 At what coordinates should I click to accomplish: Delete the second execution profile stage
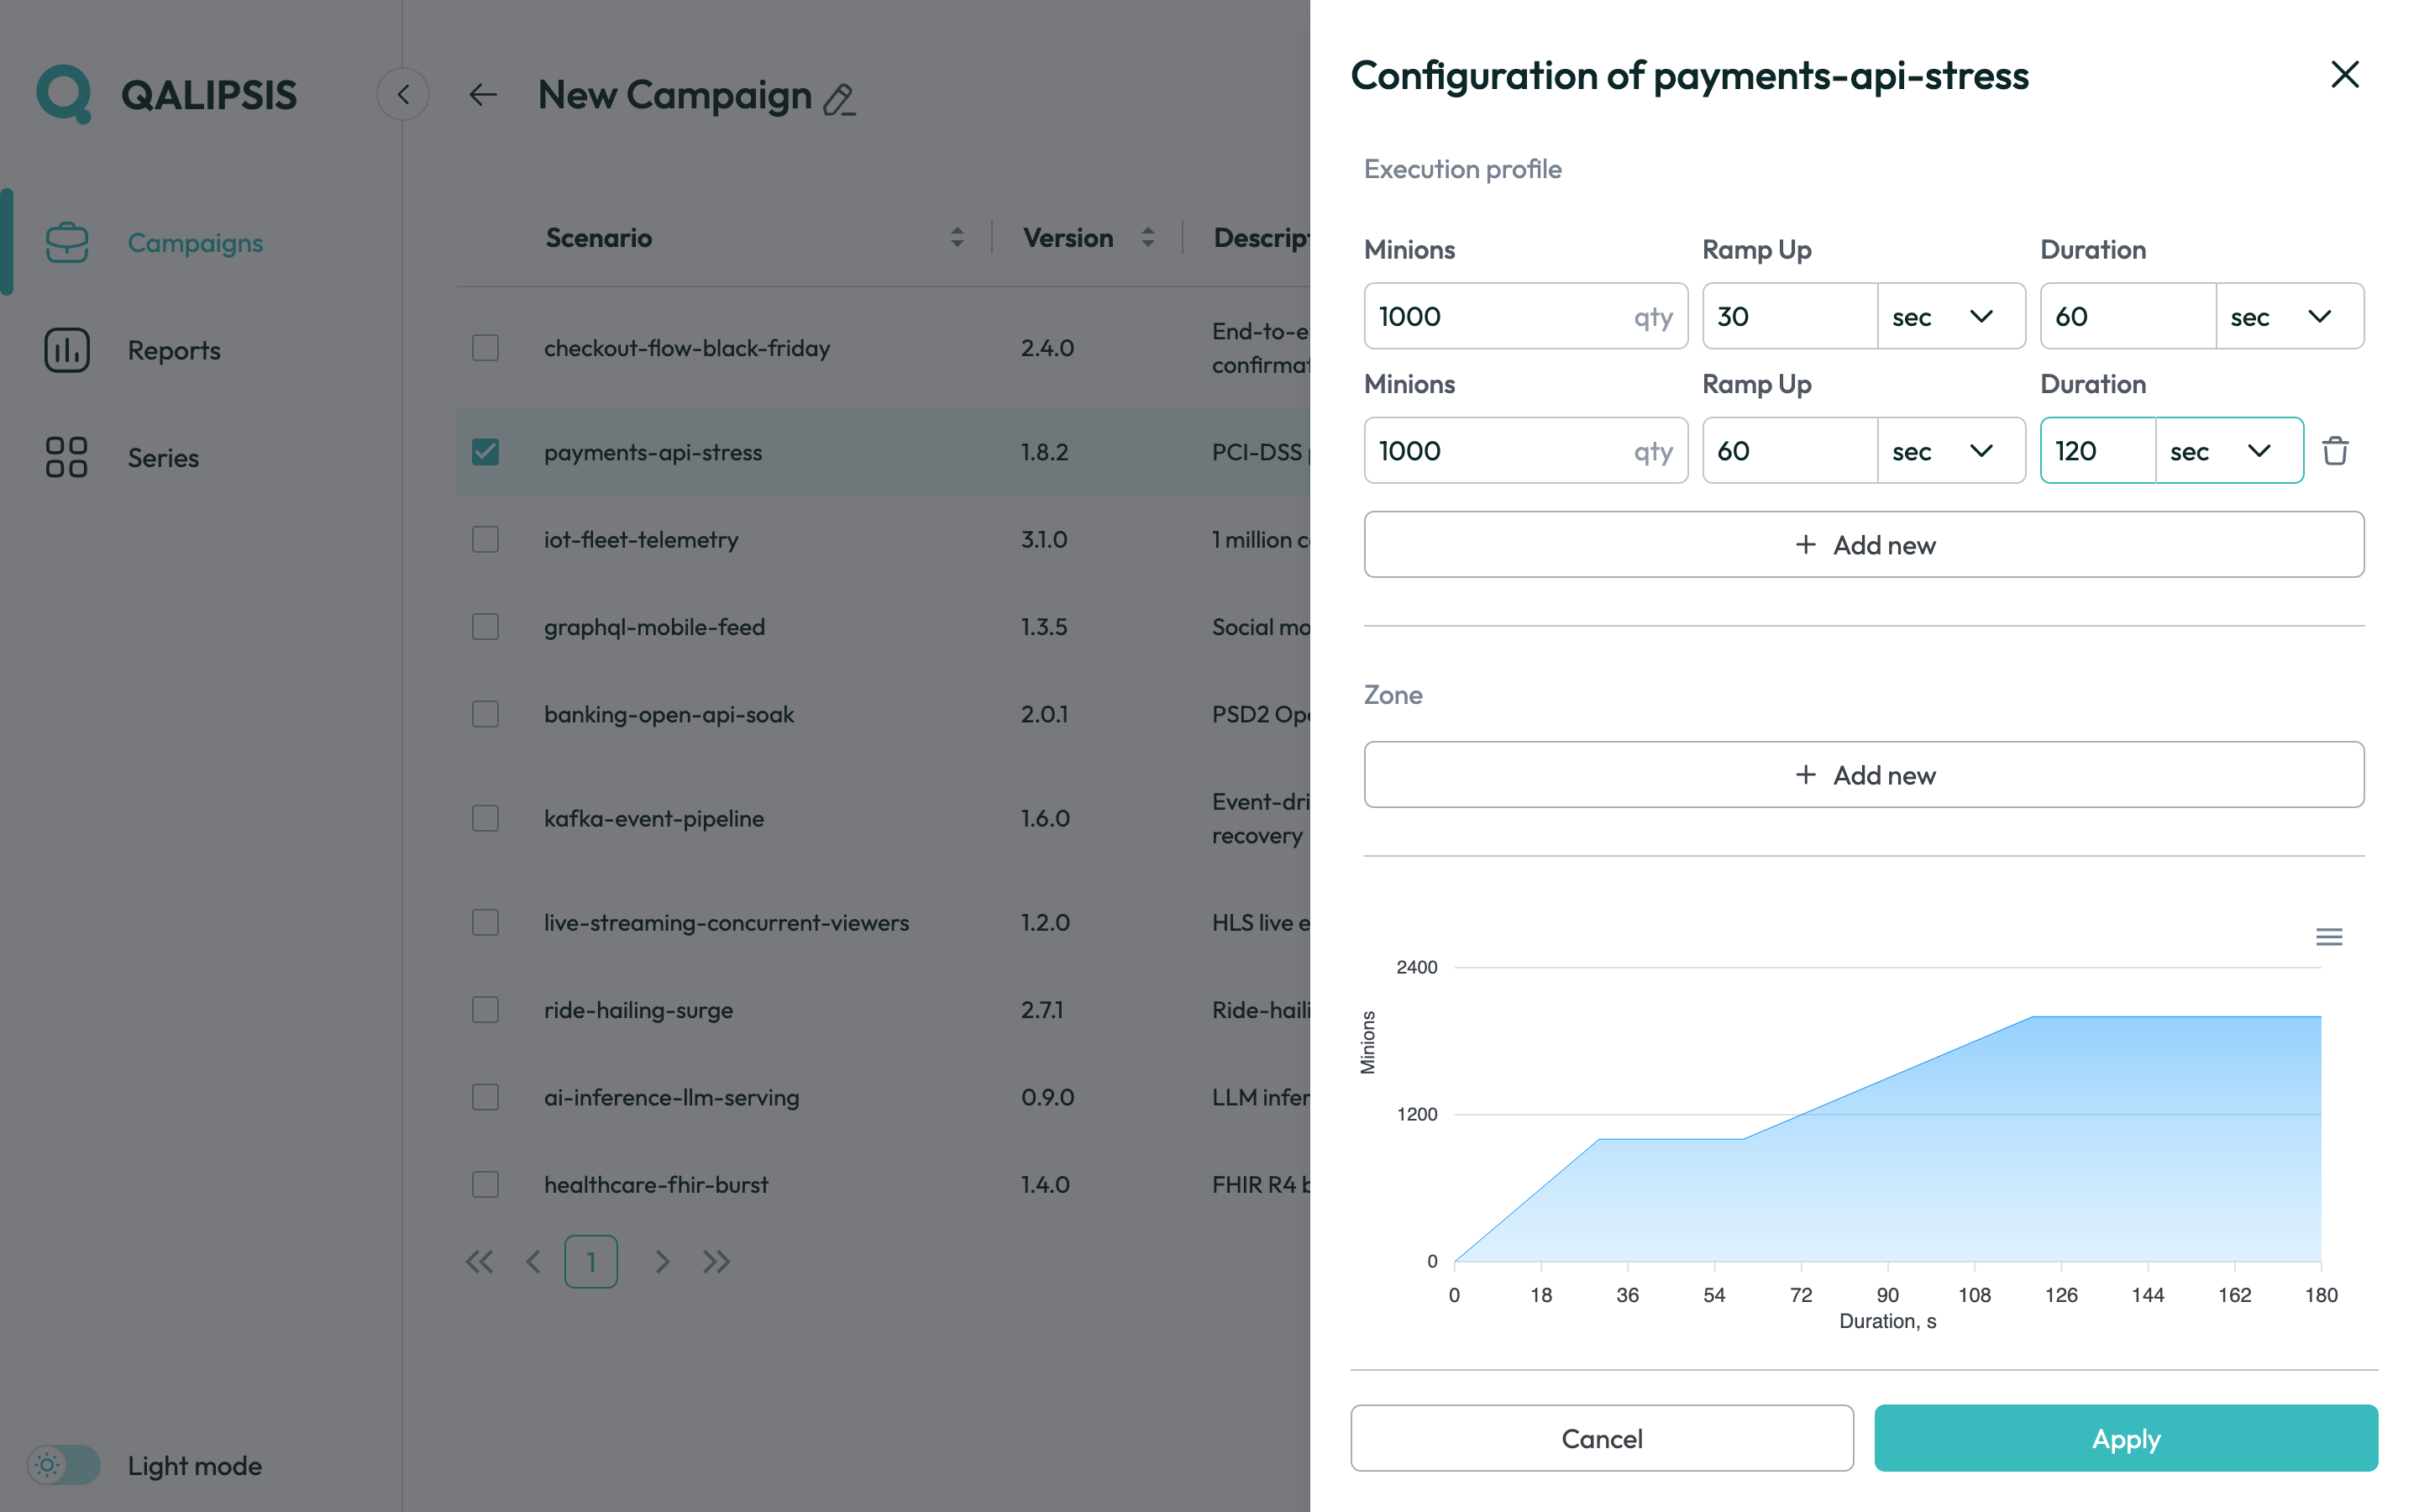pos(2335,450)
